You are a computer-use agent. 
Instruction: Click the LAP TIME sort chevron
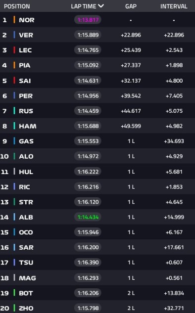(x=101, y=6)
